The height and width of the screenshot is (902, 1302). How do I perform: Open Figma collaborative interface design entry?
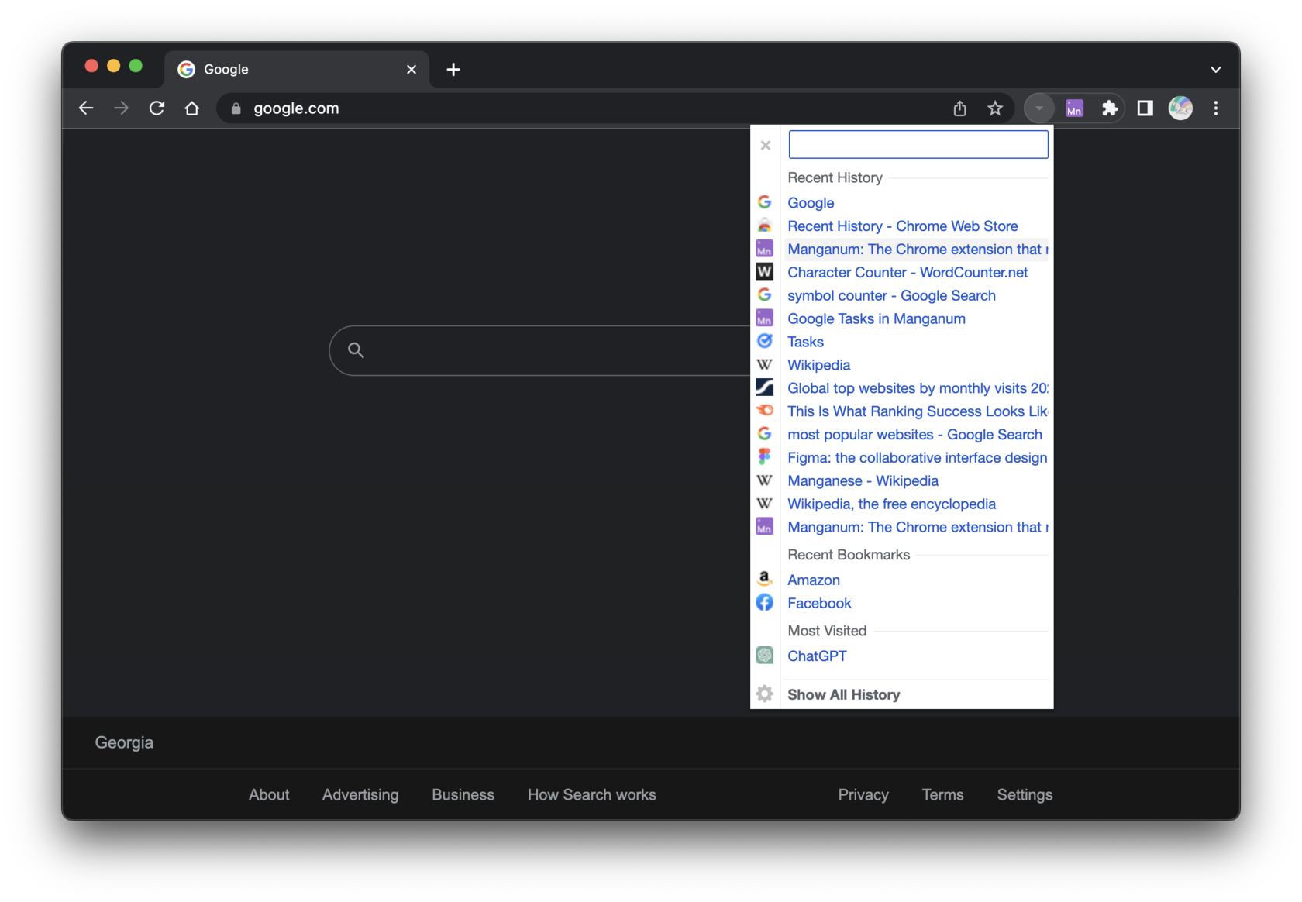pos(918,458)
